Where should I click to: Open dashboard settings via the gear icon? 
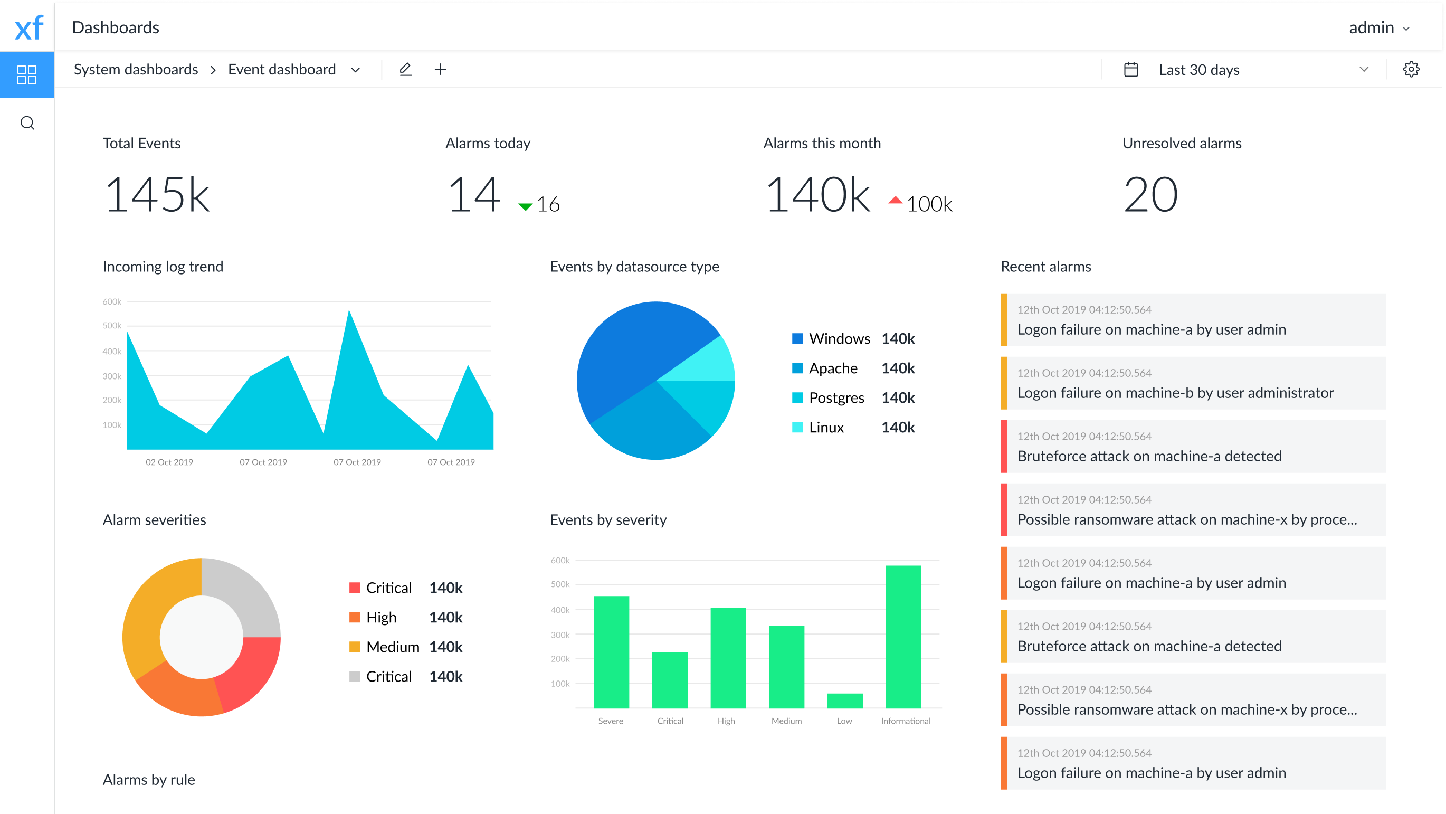1411,69
